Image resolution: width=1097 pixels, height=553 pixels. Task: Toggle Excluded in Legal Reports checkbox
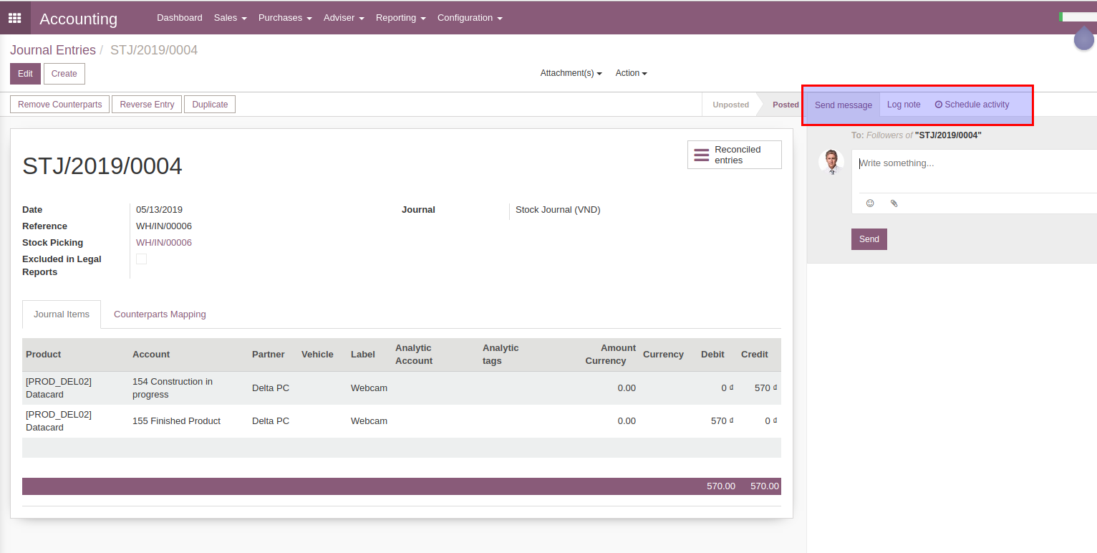click(142, 259)
